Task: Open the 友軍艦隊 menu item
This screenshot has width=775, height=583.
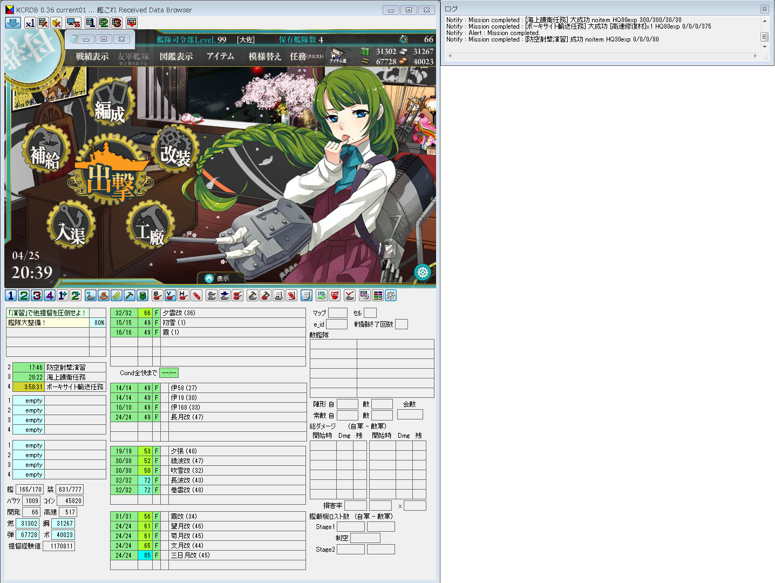Action: coord(133,58)
